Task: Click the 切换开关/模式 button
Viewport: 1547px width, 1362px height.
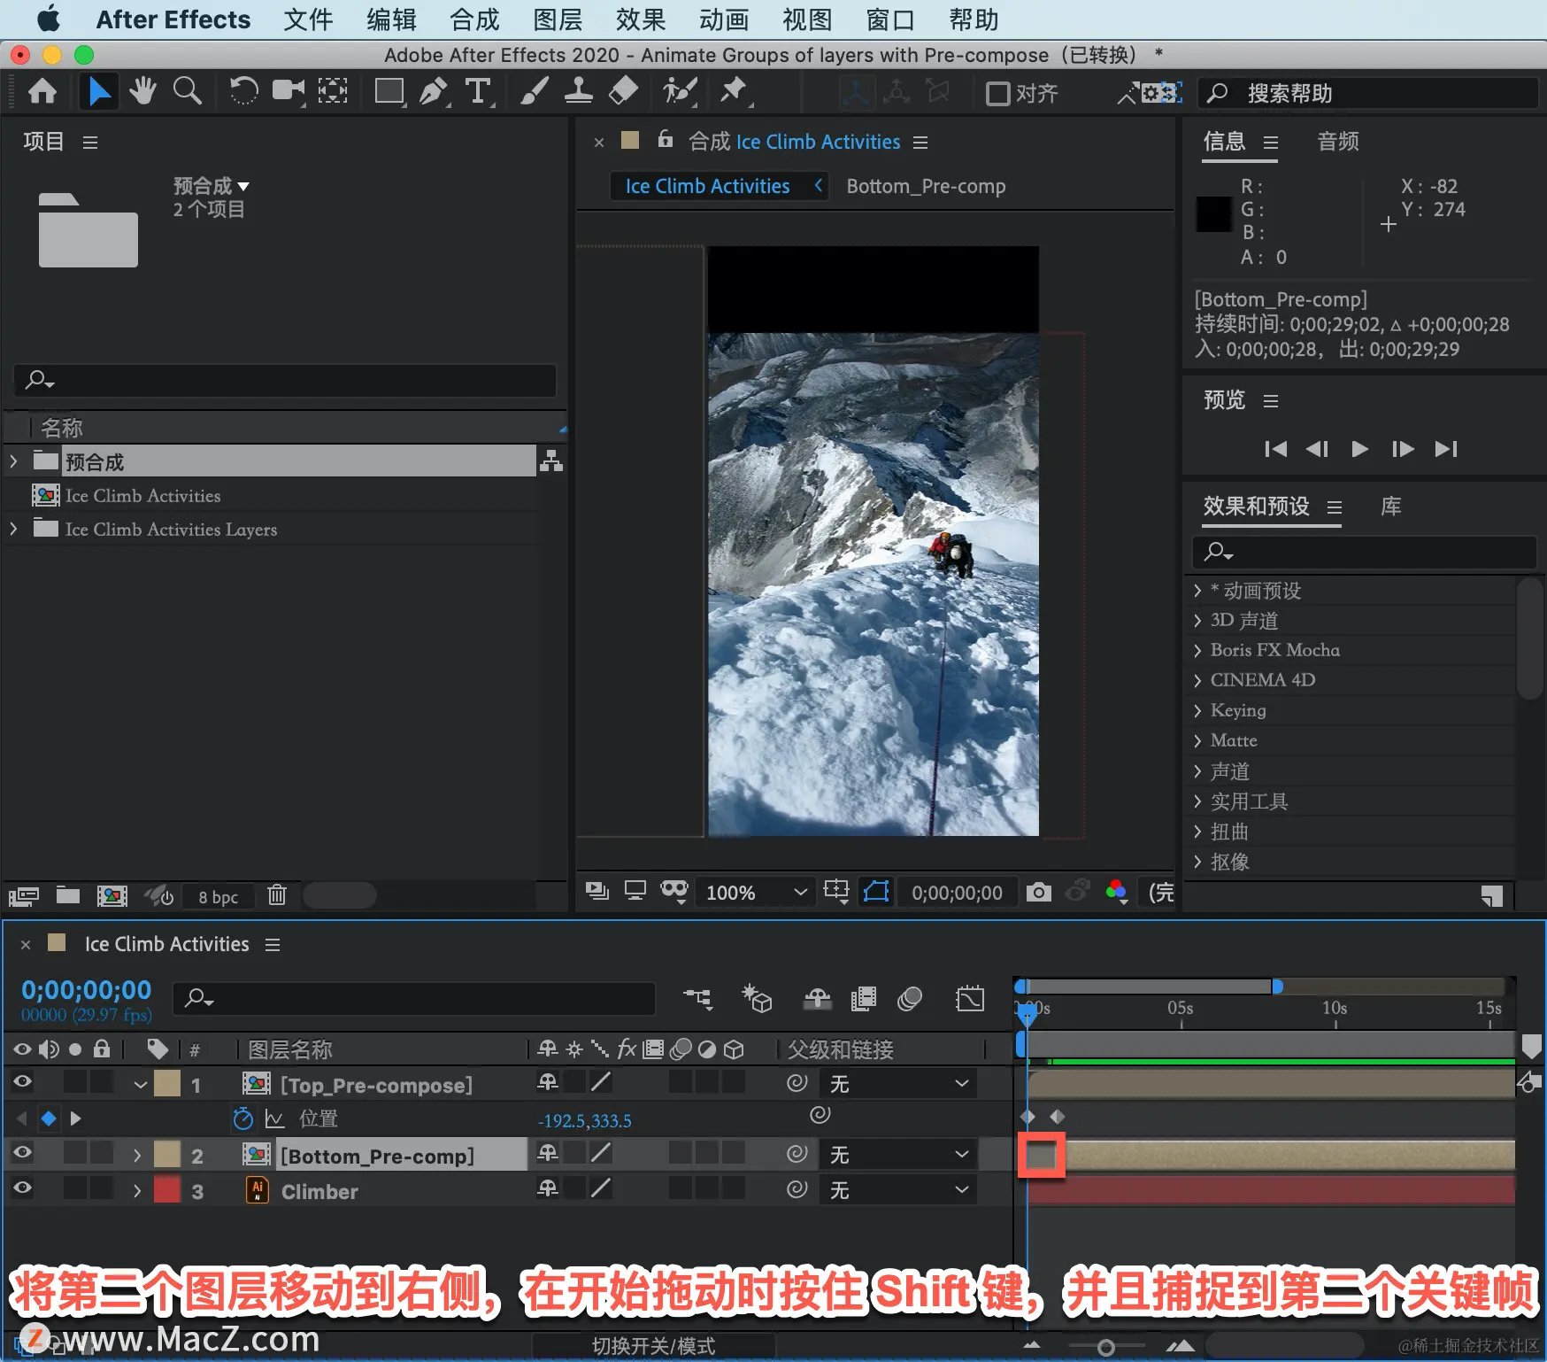Action: (x=653, y=1346)
